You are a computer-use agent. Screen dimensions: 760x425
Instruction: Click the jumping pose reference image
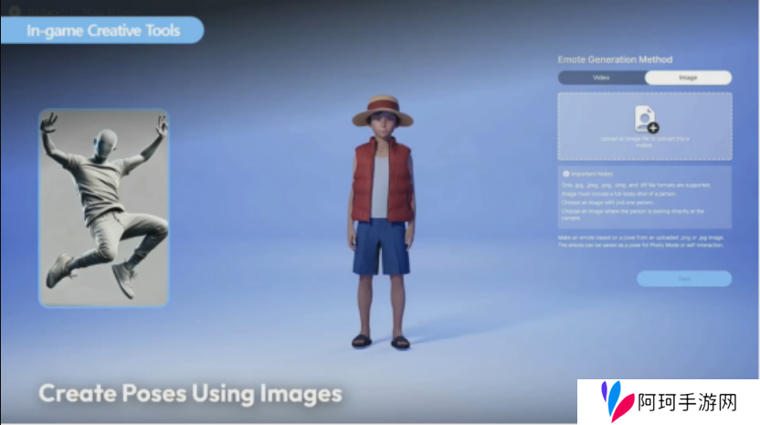pos(104,208)
